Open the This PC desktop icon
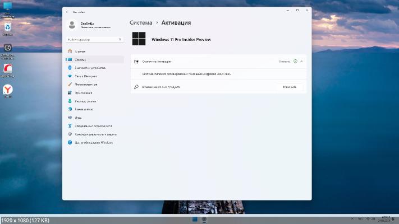 pyautogui.click(x=8, y=10)
